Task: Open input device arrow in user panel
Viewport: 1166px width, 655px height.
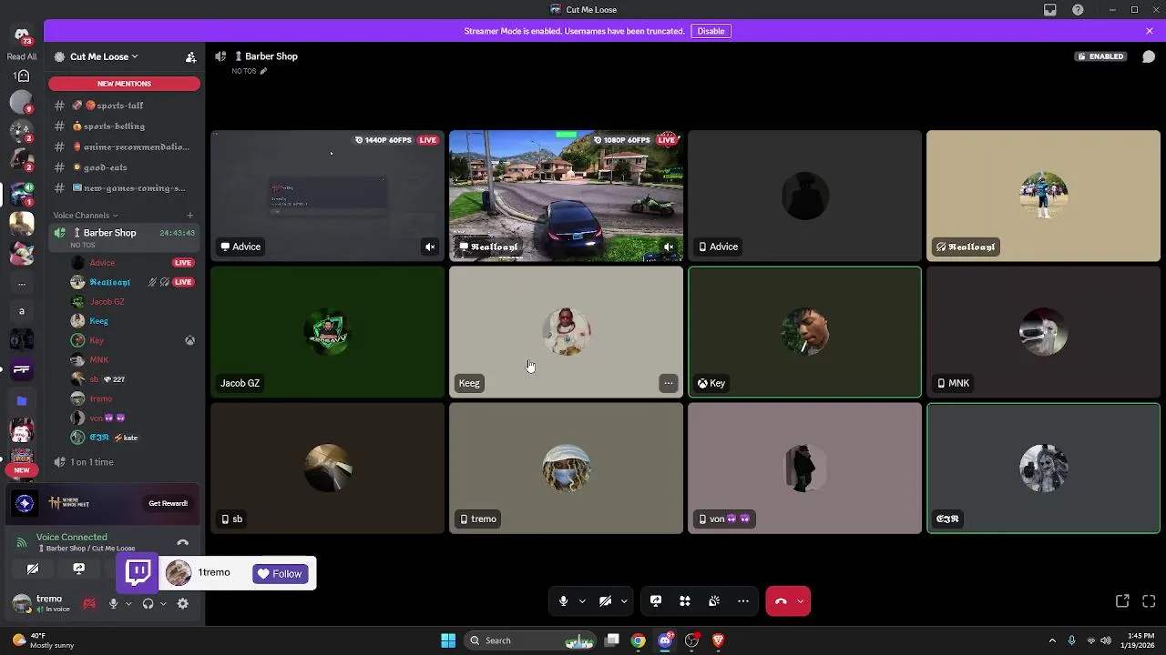Action: (x=128, y=604)
